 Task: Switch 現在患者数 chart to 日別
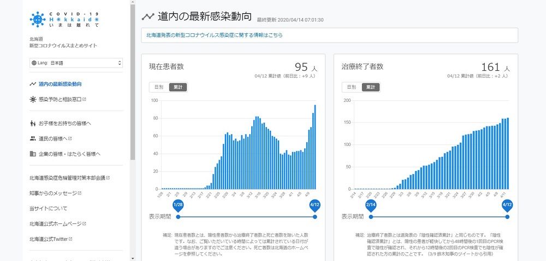point(159,87)
